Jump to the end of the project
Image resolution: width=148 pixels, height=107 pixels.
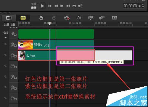(x=68, y=6)
